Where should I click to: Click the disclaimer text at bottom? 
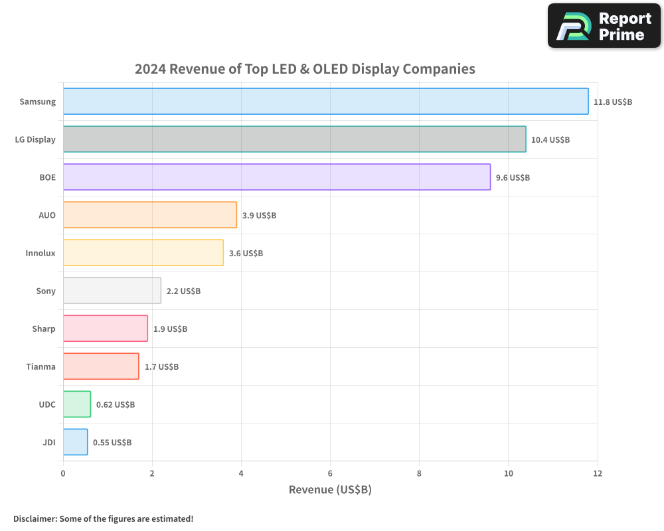104,518
